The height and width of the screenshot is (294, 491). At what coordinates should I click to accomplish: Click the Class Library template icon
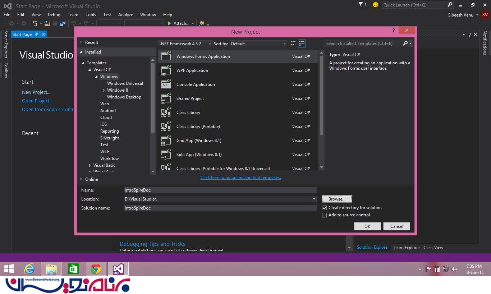[x=166, y=112]
